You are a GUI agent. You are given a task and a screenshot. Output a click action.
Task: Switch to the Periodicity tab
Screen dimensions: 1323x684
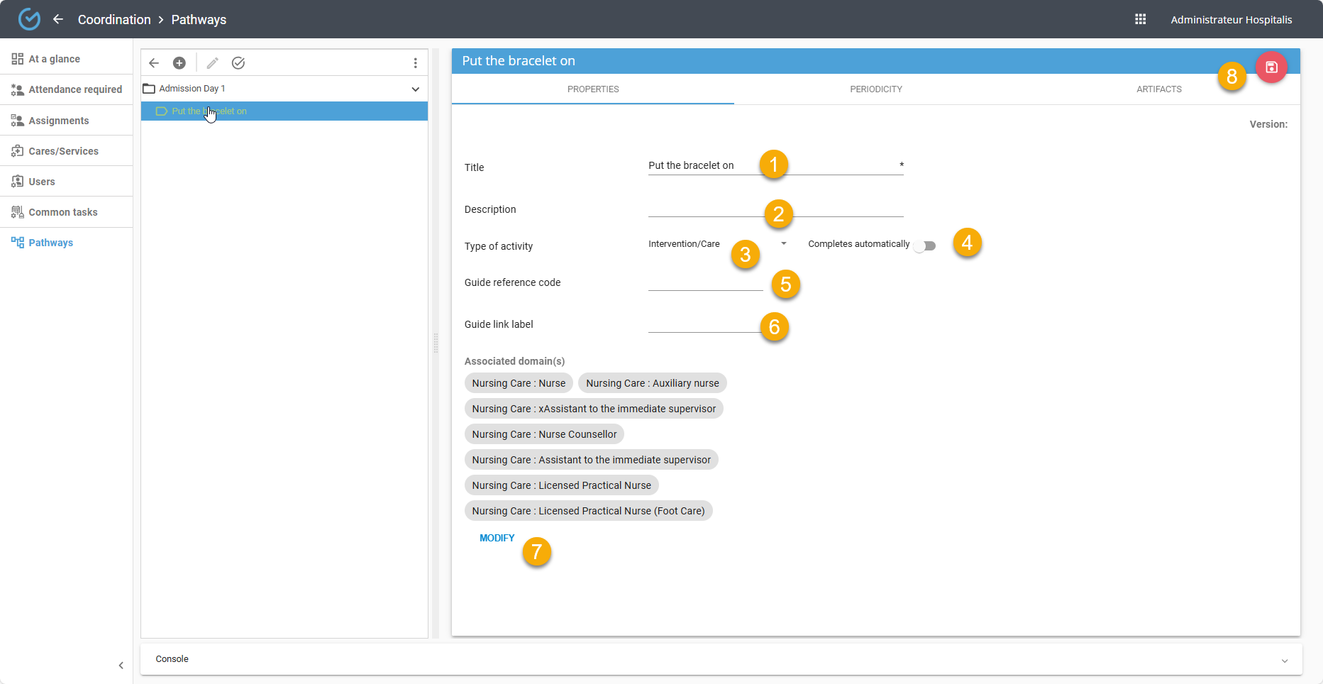point(875,89)
